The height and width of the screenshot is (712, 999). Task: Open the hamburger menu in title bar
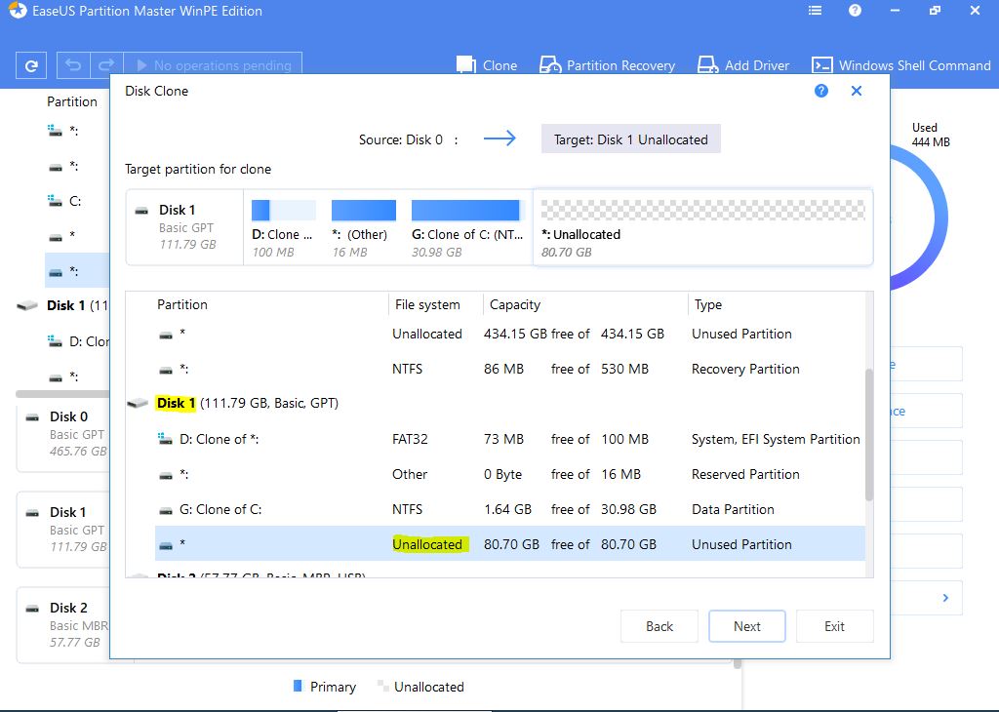click(x=816, y=12)
